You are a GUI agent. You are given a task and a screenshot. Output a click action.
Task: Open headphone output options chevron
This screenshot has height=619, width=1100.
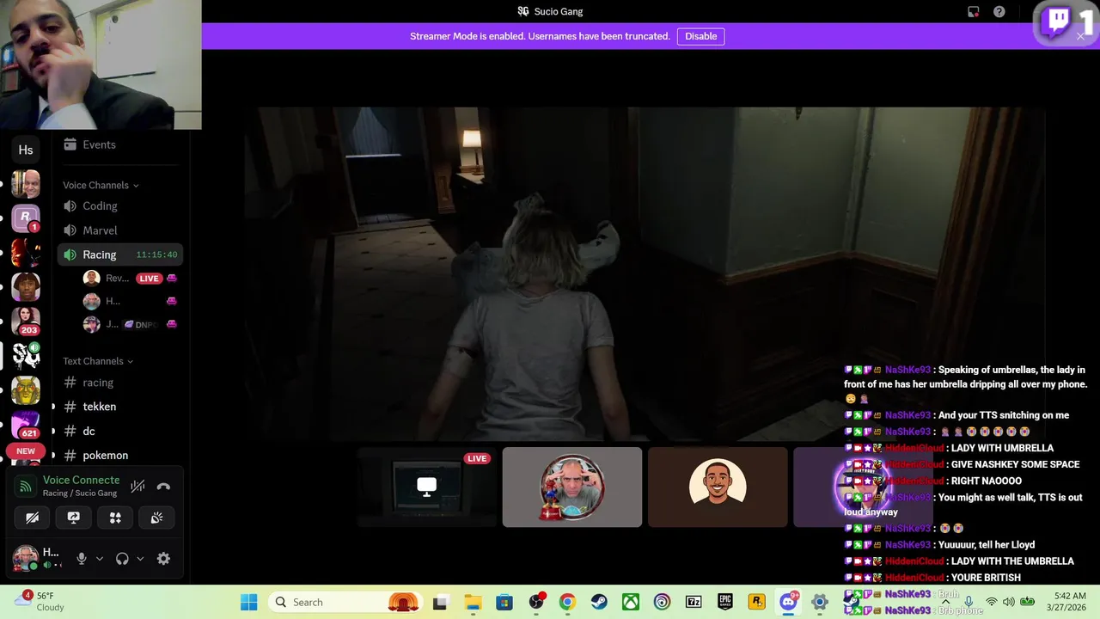click(140, 559)
